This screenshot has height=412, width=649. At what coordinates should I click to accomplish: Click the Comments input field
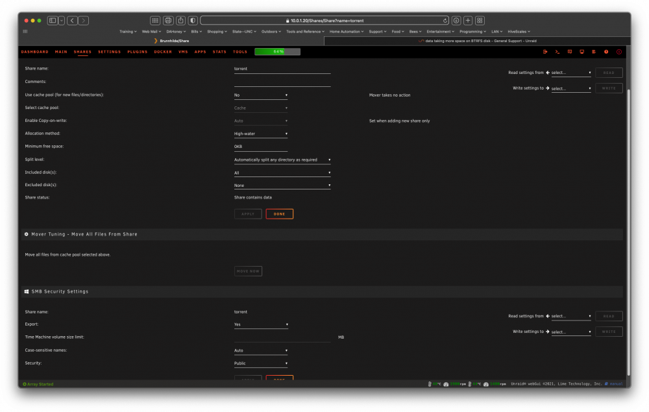(282, 82)
